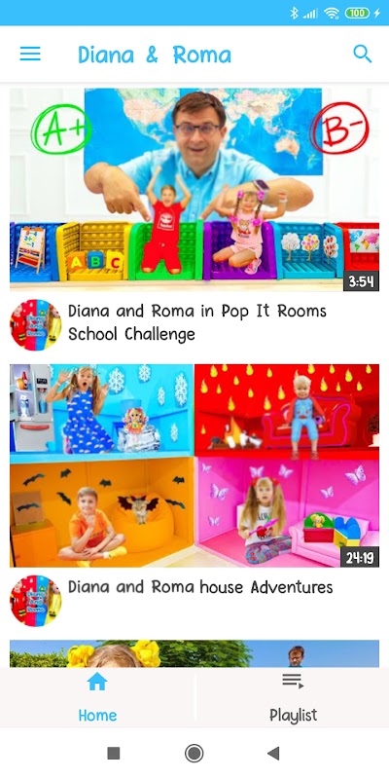Select the Home tab label
This screenshot has width=389, height=779.
click(x=98, y=715)
